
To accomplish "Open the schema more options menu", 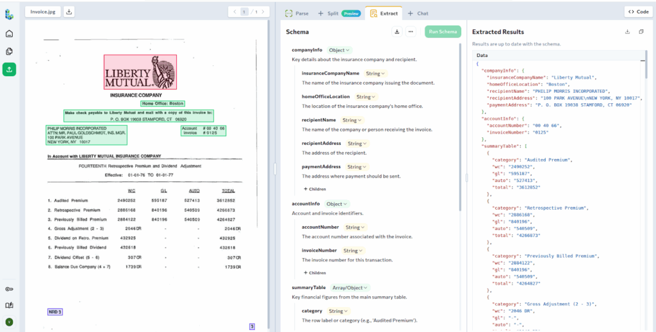I will pyautogui.click(x=411, y=31).
